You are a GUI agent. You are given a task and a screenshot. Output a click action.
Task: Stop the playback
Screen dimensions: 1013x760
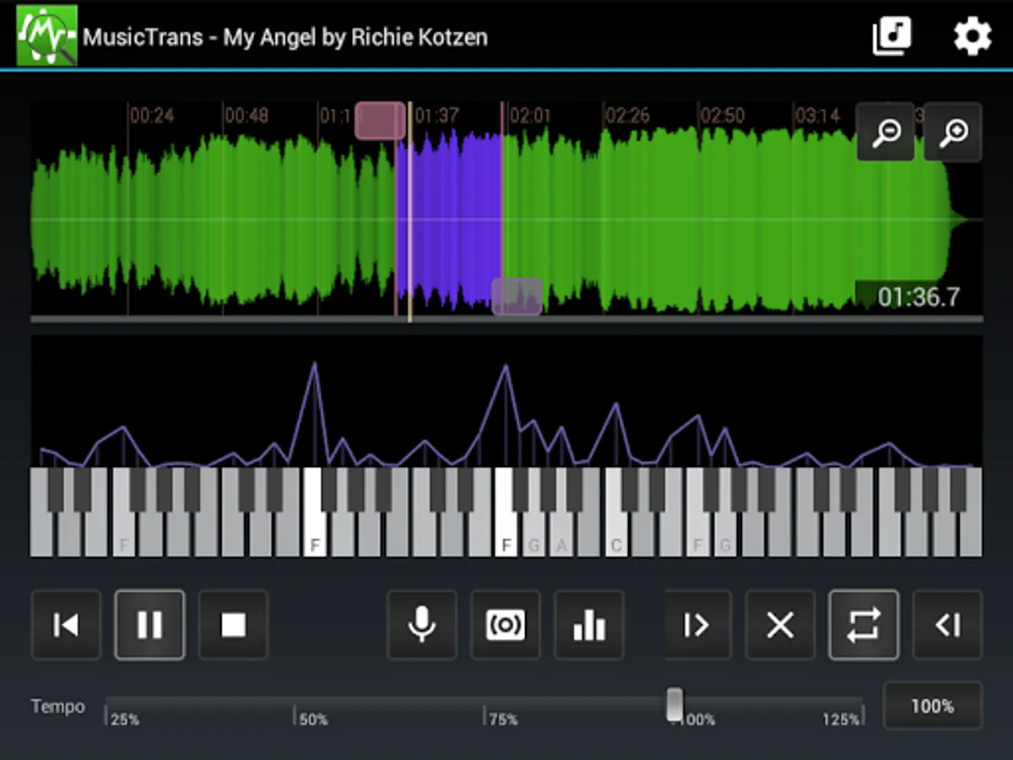pos(233,625)
